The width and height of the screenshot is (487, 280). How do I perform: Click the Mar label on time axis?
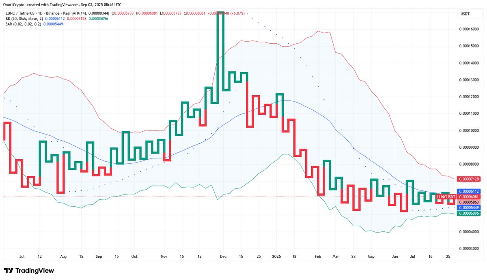click(335, 256)
